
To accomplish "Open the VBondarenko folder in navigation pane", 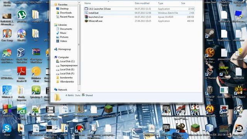I will click(x=67, y=81).
